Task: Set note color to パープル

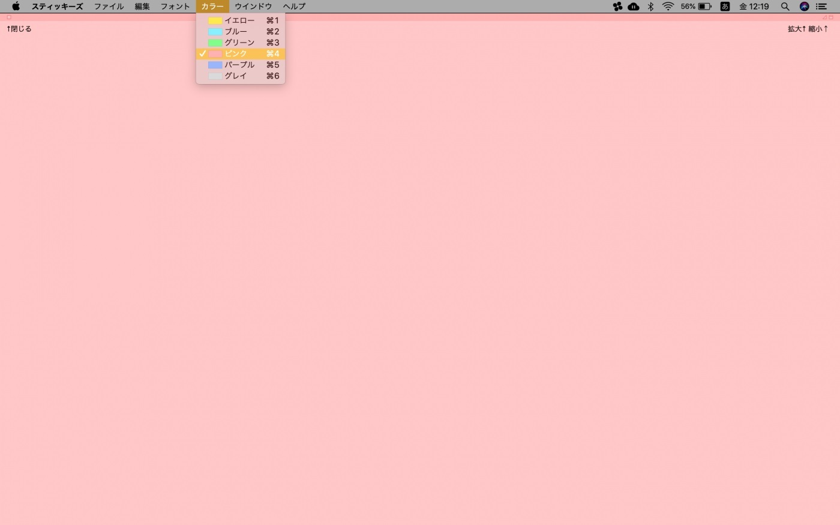Action: point(241,65)
